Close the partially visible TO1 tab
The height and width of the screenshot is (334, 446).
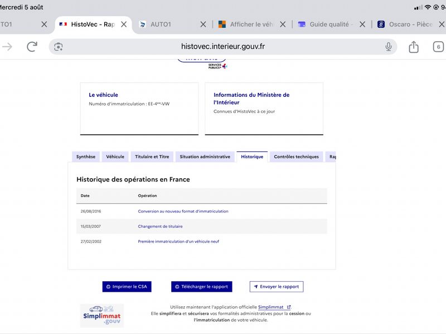(44, 24)
